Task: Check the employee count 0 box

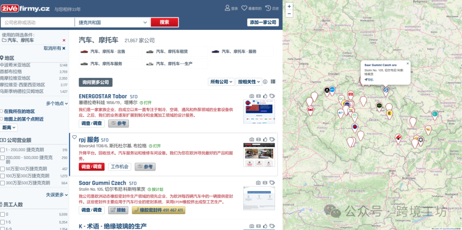Action: point(3,214)
